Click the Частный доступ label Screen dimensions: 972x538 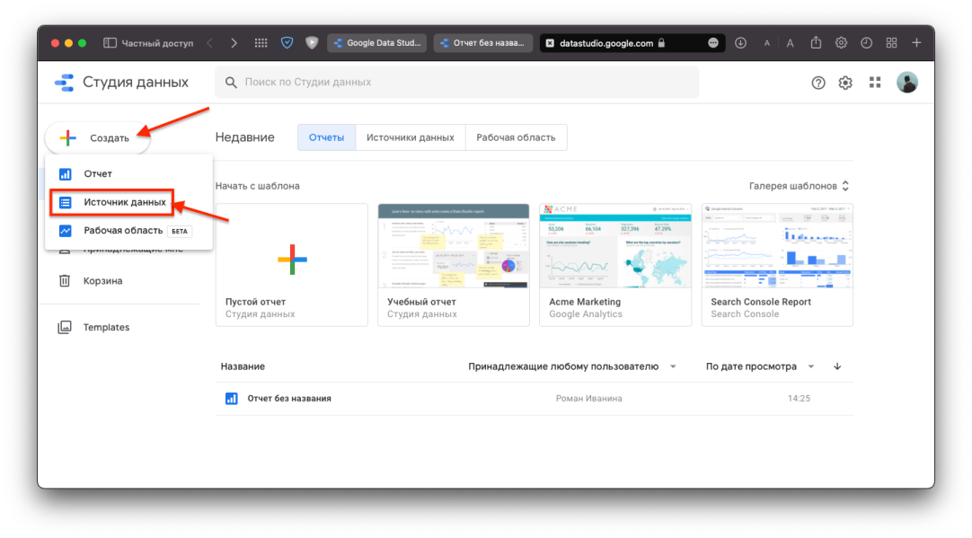157,43
